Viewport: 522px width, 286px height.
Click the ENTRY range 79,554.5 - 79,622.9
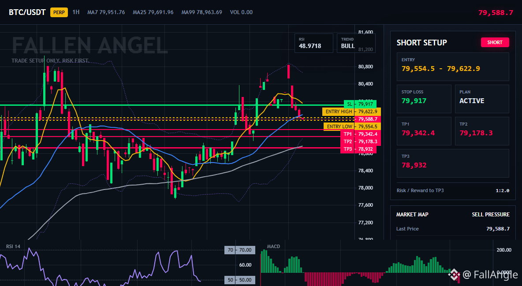coord(441,69)
